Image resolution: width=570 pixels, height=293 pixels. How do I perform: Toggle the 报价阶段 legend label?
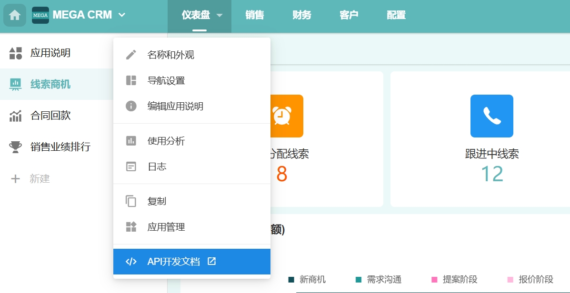point(536,280)
